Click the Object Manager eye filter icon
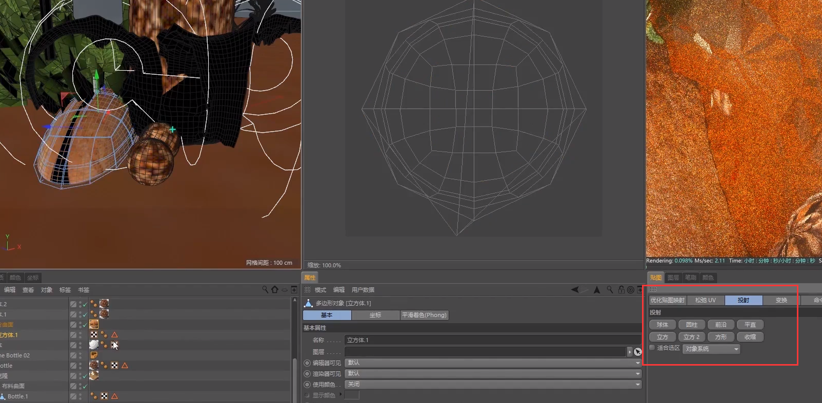 point(284,290)
